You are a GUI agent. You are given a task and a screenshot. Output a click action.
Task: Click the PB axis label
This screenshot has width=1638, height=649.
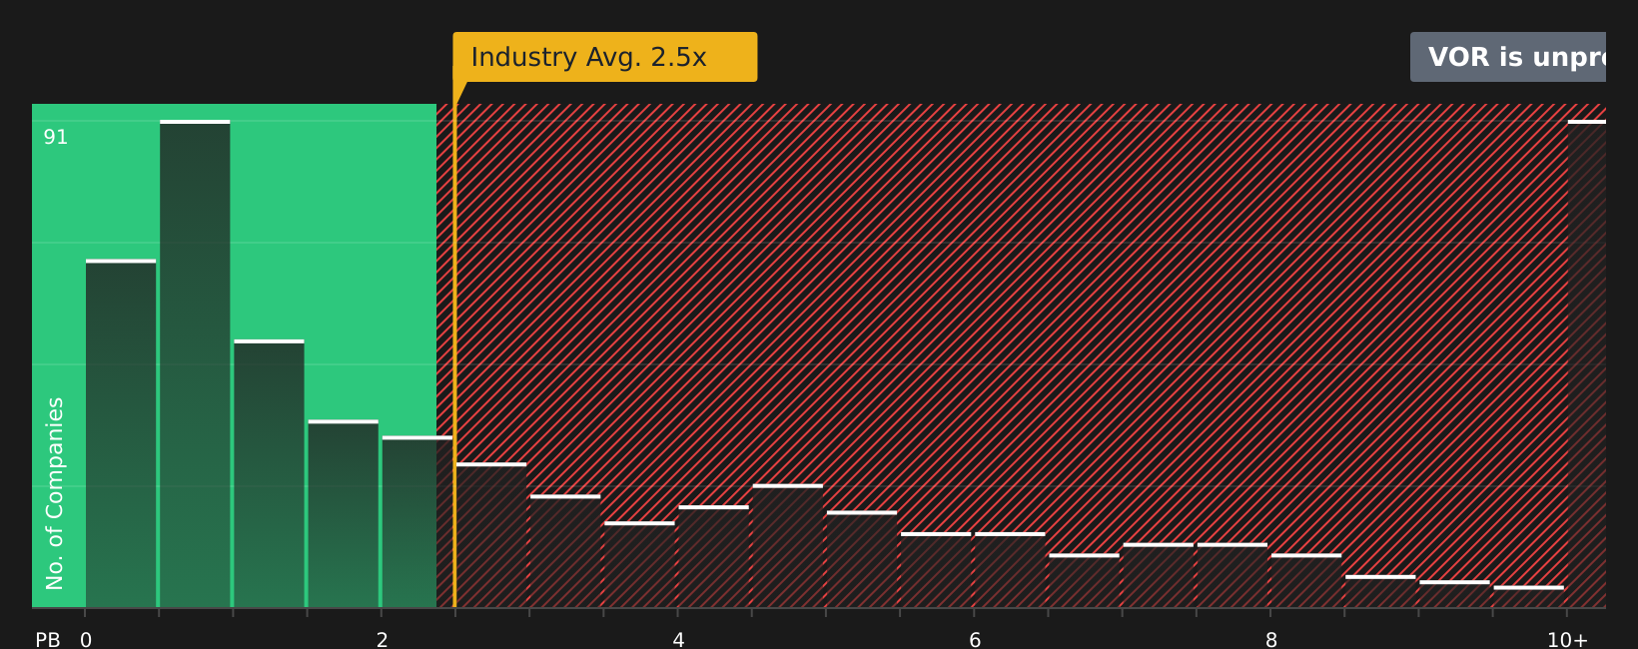tap(48, 640)
